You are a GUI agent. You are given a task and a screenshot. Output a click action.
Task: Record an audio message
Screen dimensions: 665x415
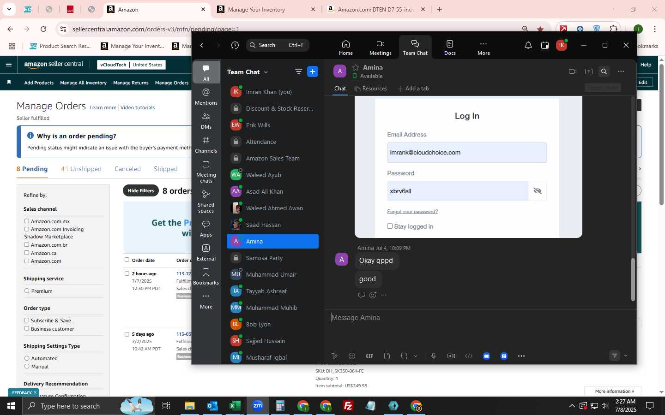[434, 356]
